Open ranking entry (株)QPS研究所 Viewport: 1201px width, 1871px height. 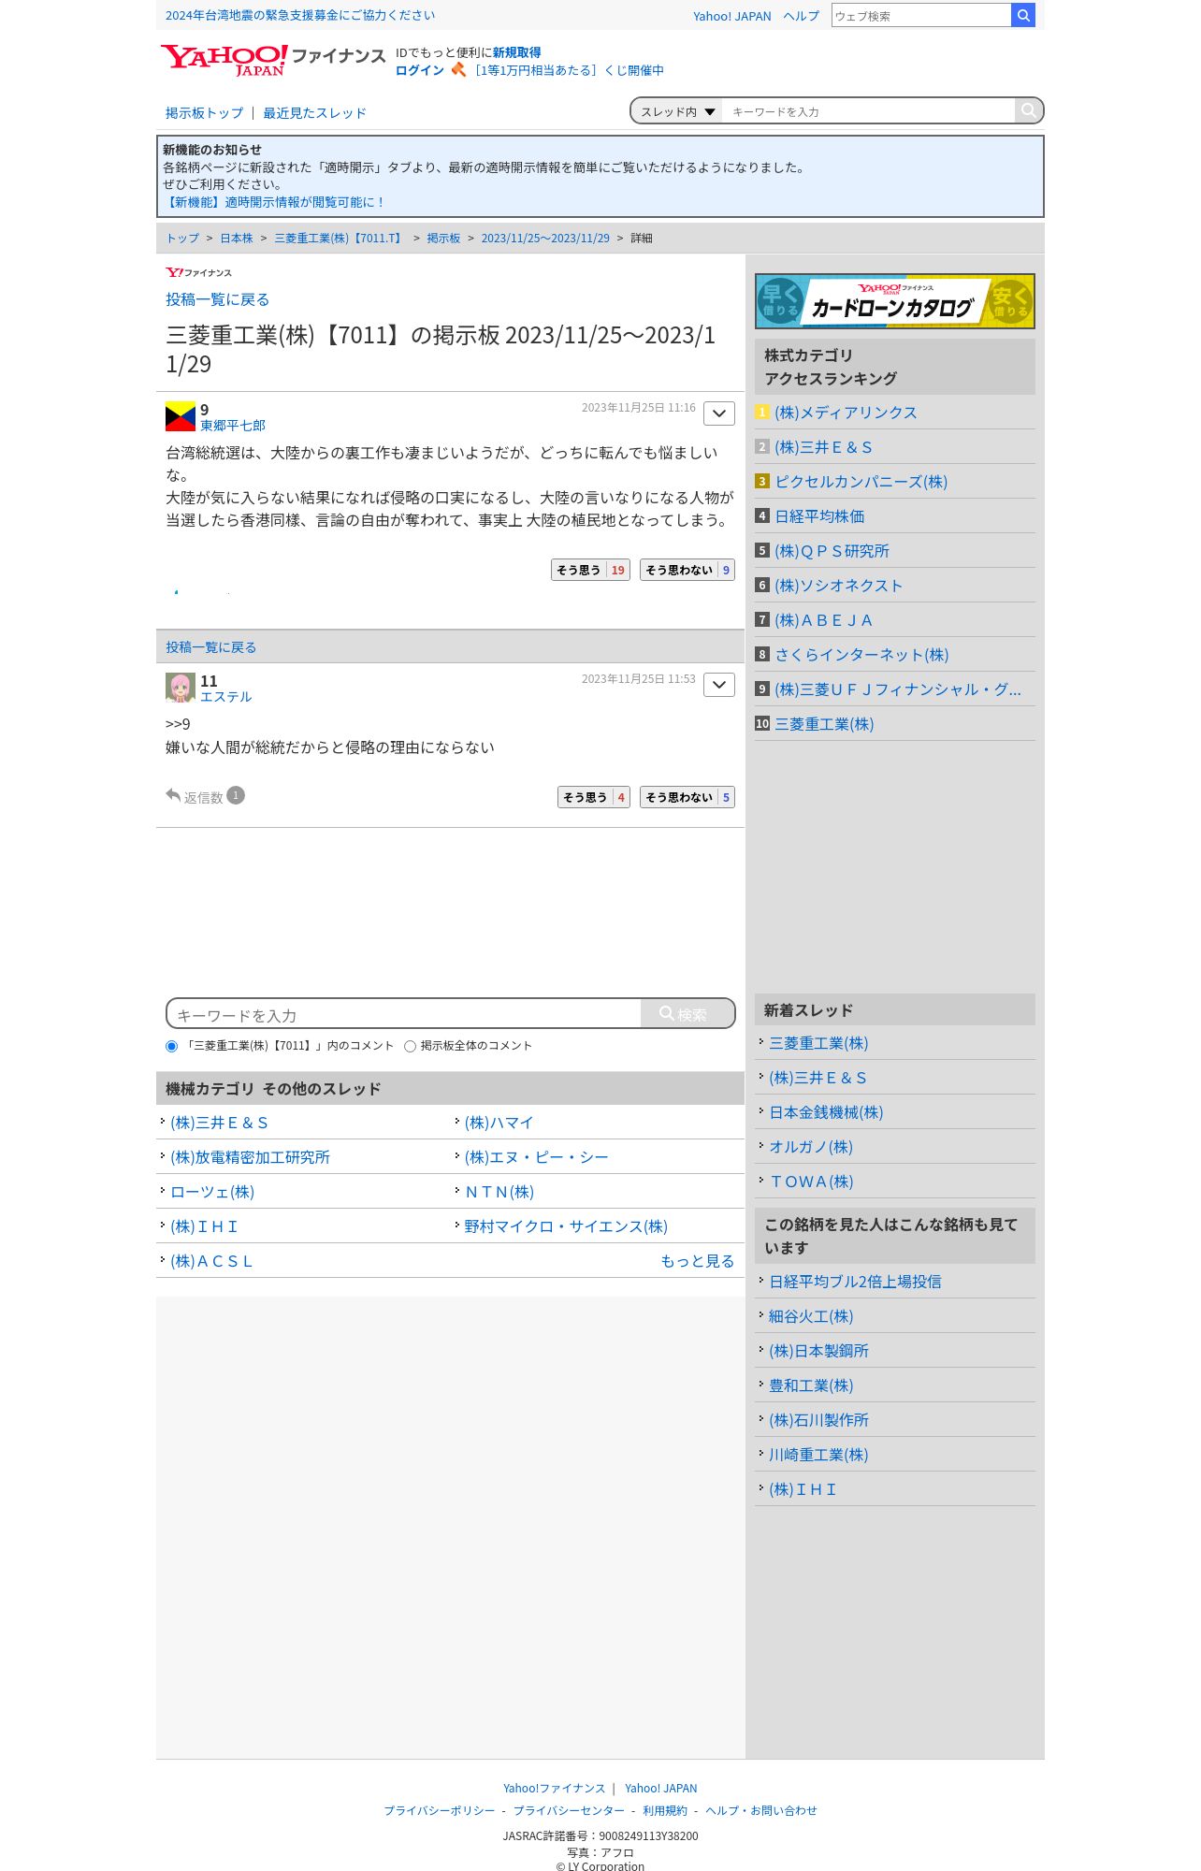pyautogui.click(x=832, y=551)
